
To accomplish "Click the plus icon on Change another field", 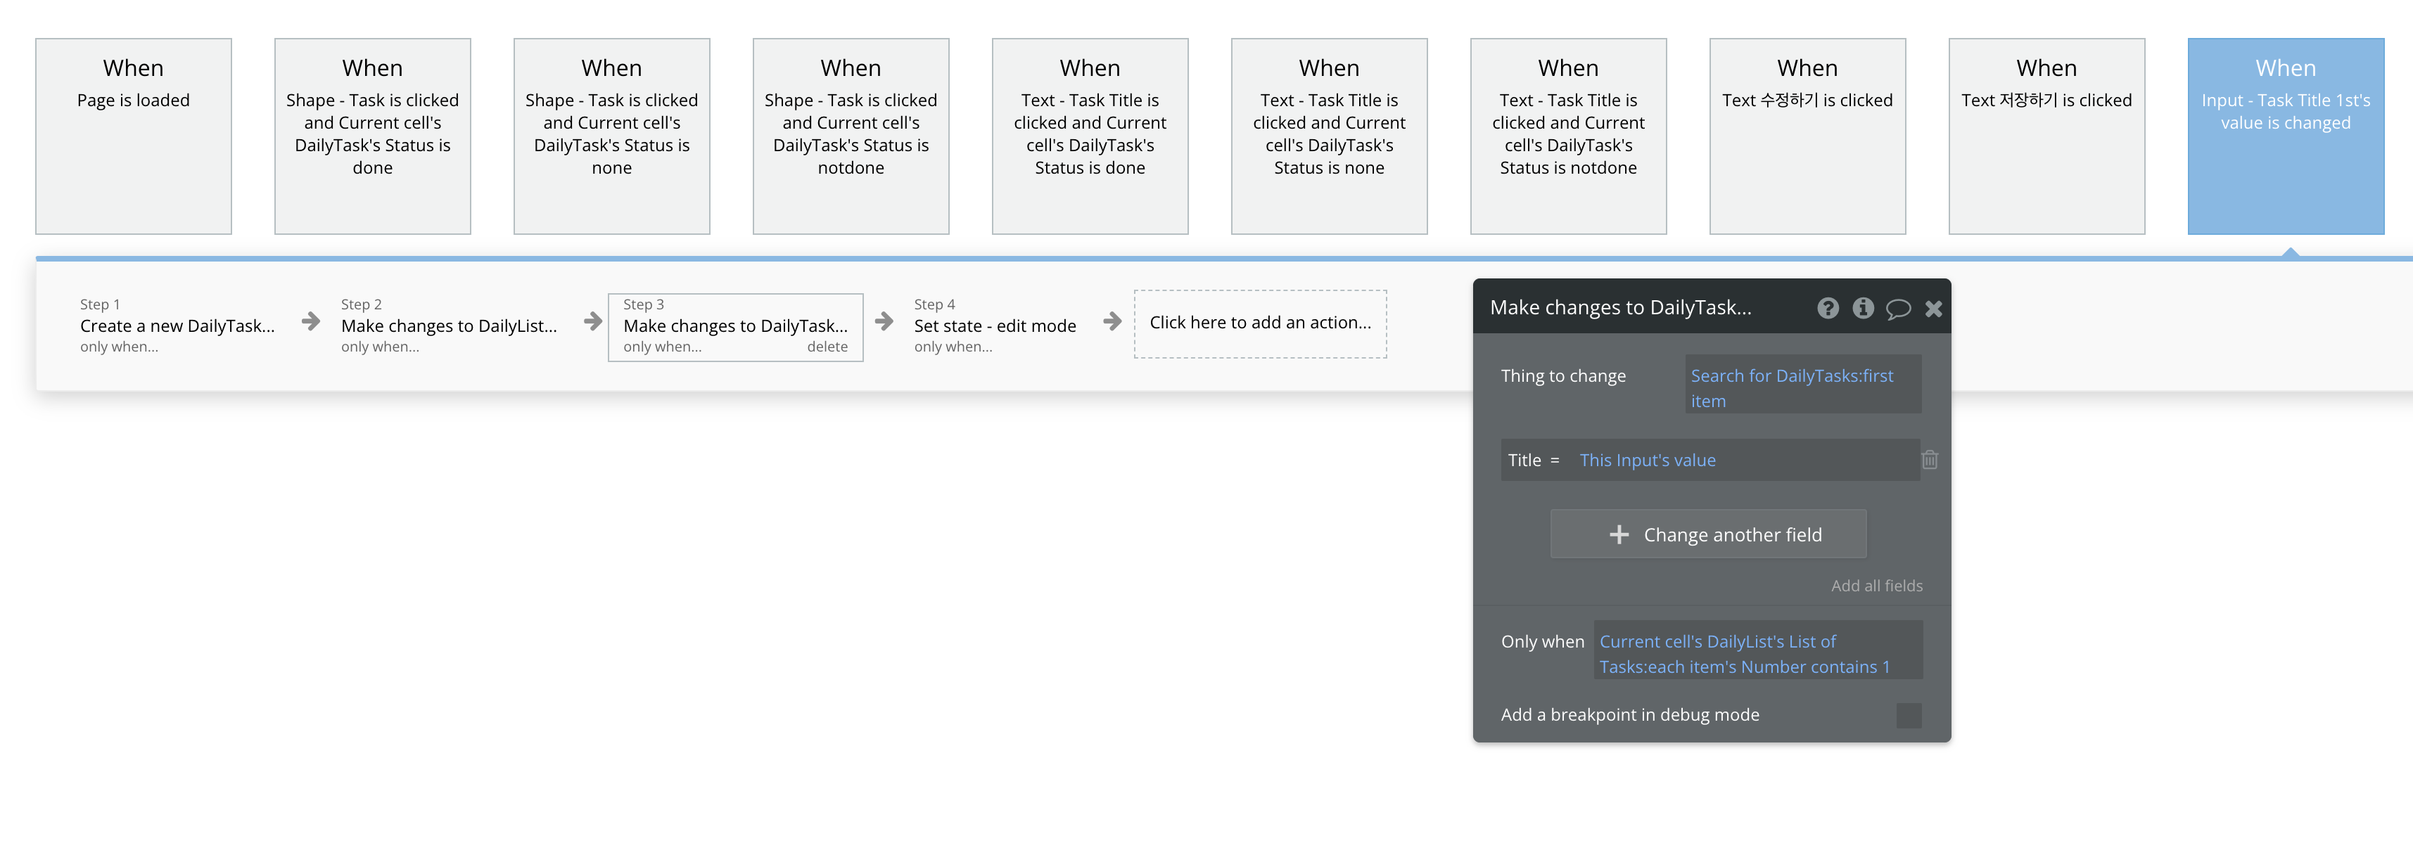I will pos(1619,534).
